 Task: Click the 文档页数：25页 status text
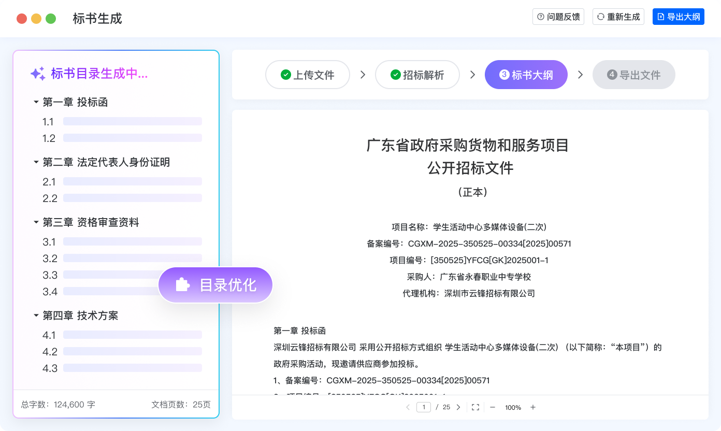click(x=181, y=405)
